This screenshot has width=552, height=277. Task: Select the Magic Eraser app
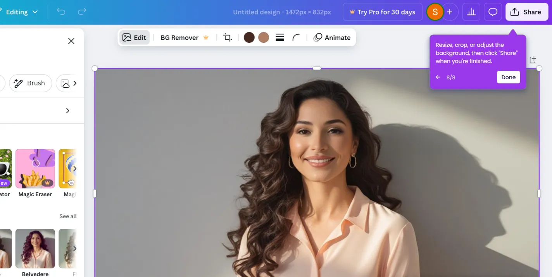pyautogui.click(x=35, y=168)
